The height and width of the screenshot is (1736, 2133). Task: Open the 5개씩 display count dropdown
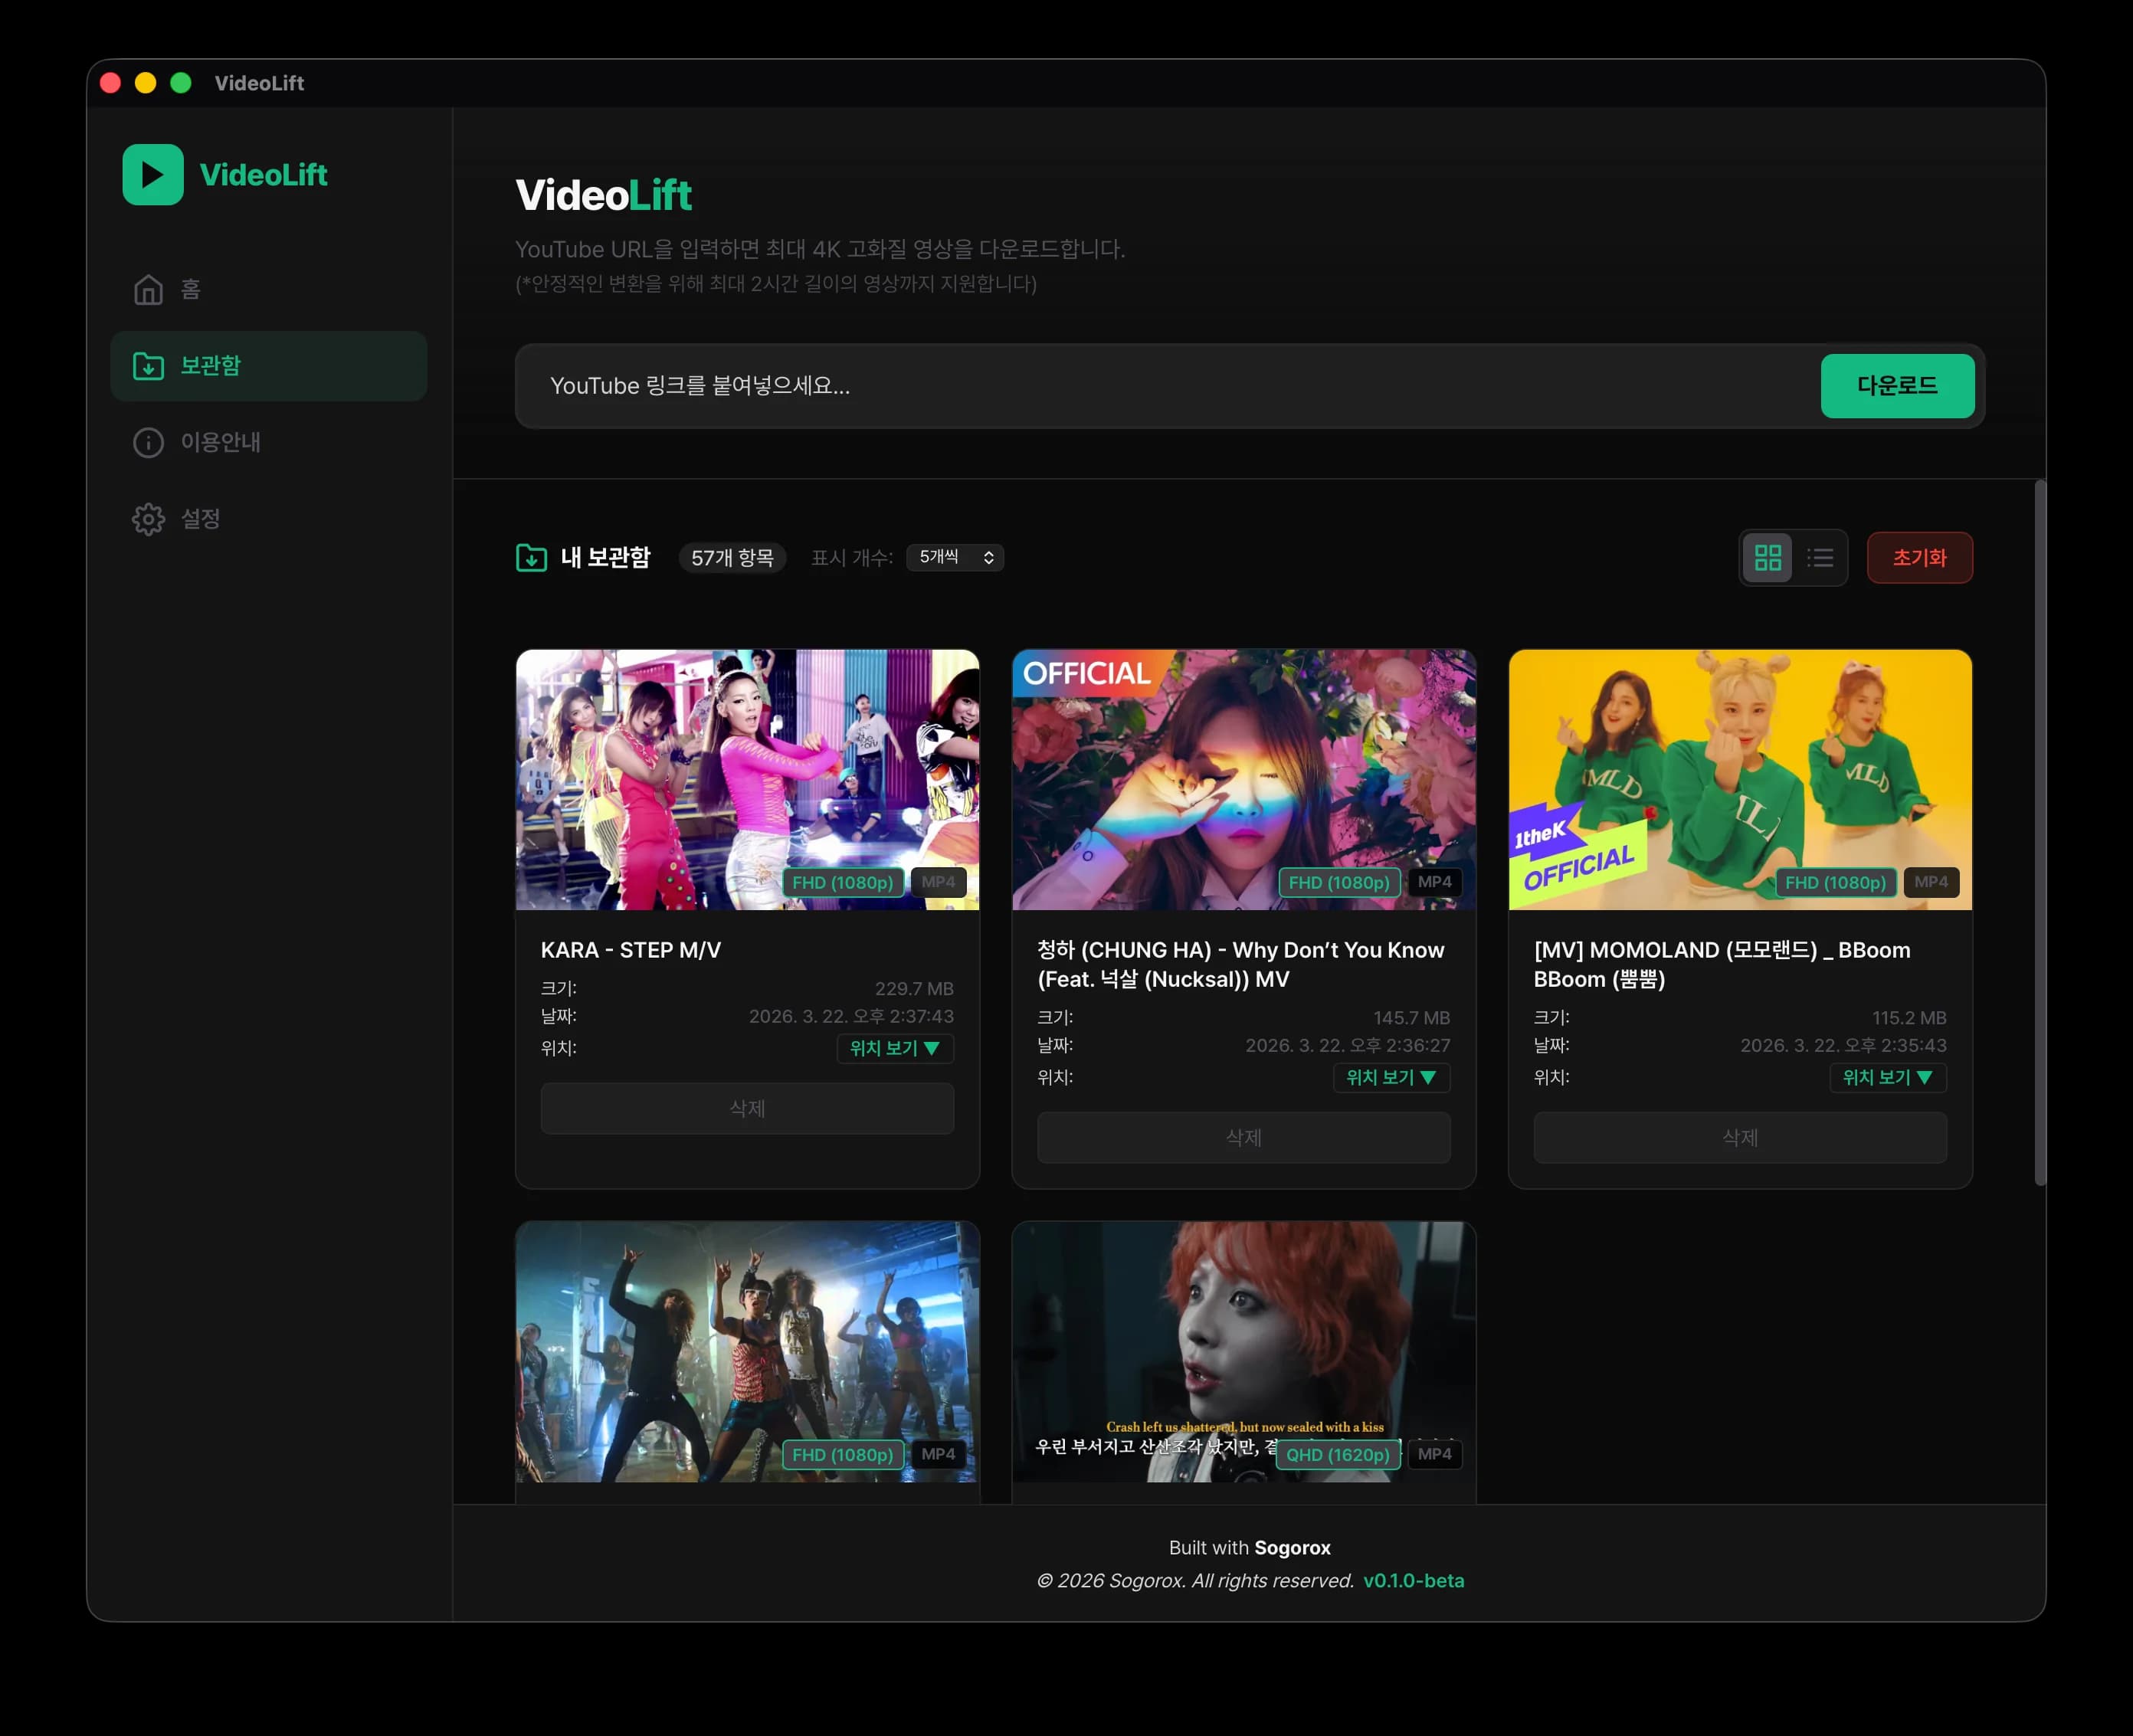(955, 557)
